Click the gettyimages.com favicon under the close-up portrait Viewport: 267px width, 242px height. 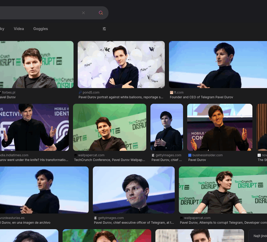click(x=96, y=218)
